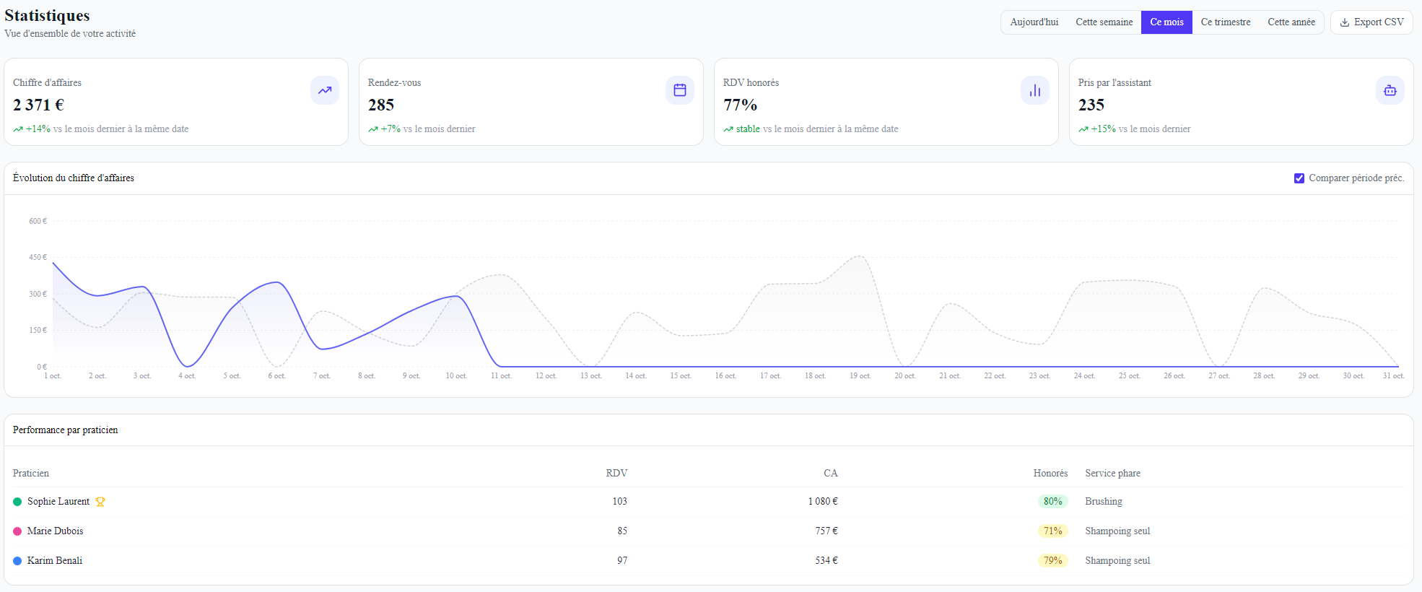This screenshot has height=592, width=1422.
Task: Click the 71% honorés badge
Action: click(x=1053, y=531)
